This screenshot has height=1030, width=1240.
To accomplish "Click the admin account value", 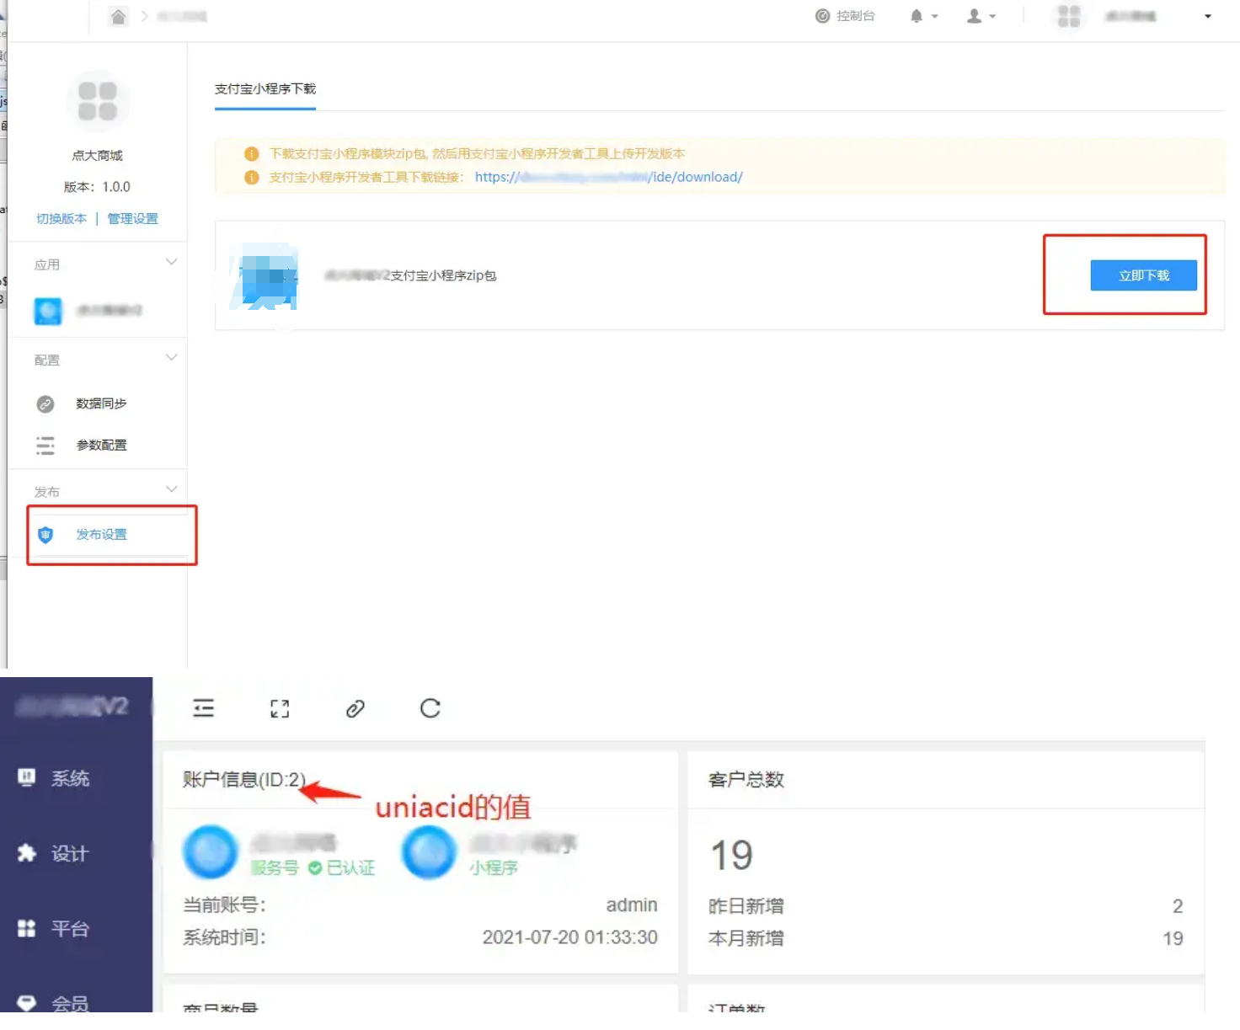I will point(632,905).
